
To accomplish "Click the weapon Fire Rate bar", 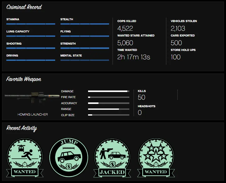I will coord(109,97).
